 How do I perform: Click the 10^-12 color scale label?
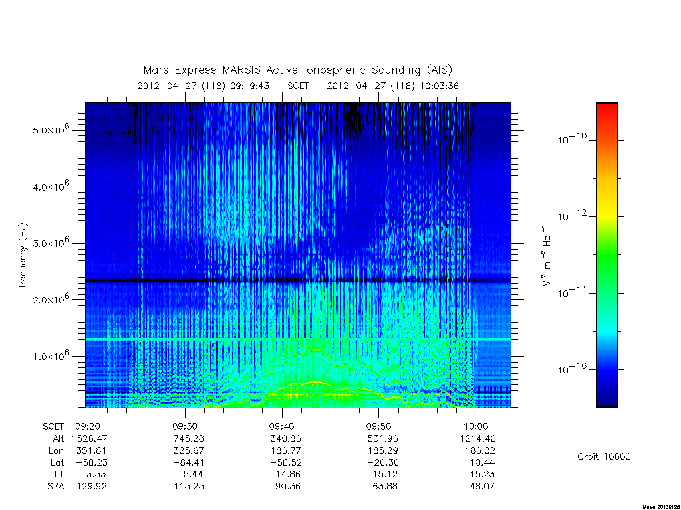pyautogui.click(x=572, y=214)
